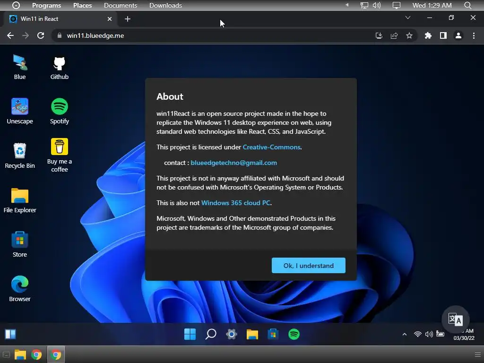Open the Blue desktop icon
Viewport: 484px width, 363px height.
(x=20, y=67)
